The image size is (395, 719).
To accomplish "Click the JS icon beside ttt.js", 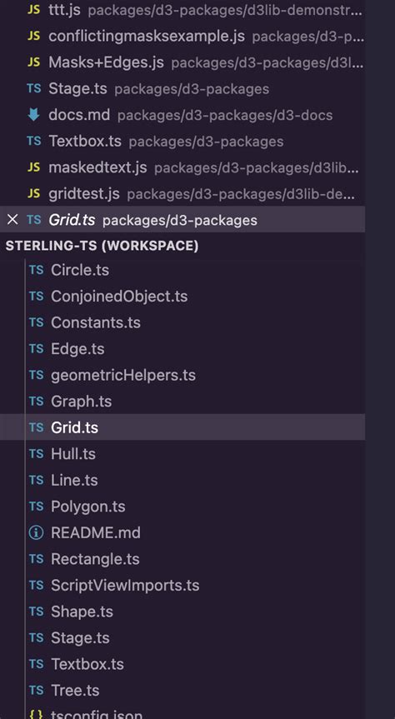I will point(34,10).
